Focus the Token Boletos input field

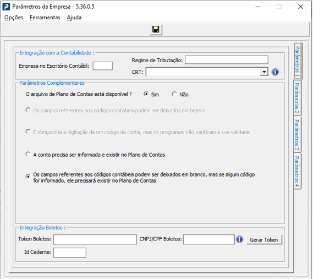tap(95, 239)
